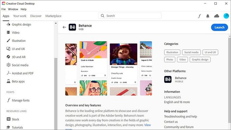
Task: Click View more link in overview
Action: 148,125
